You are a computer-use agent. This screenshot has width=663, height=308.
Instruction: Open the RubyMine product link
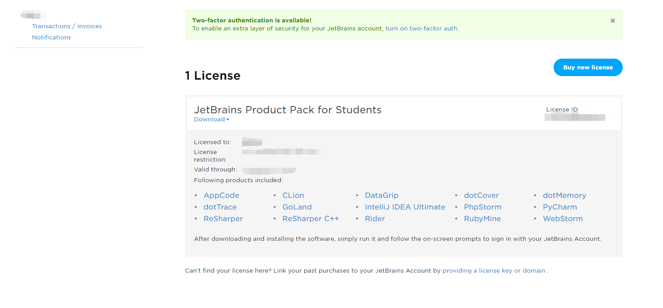click(x=482, y=218)
